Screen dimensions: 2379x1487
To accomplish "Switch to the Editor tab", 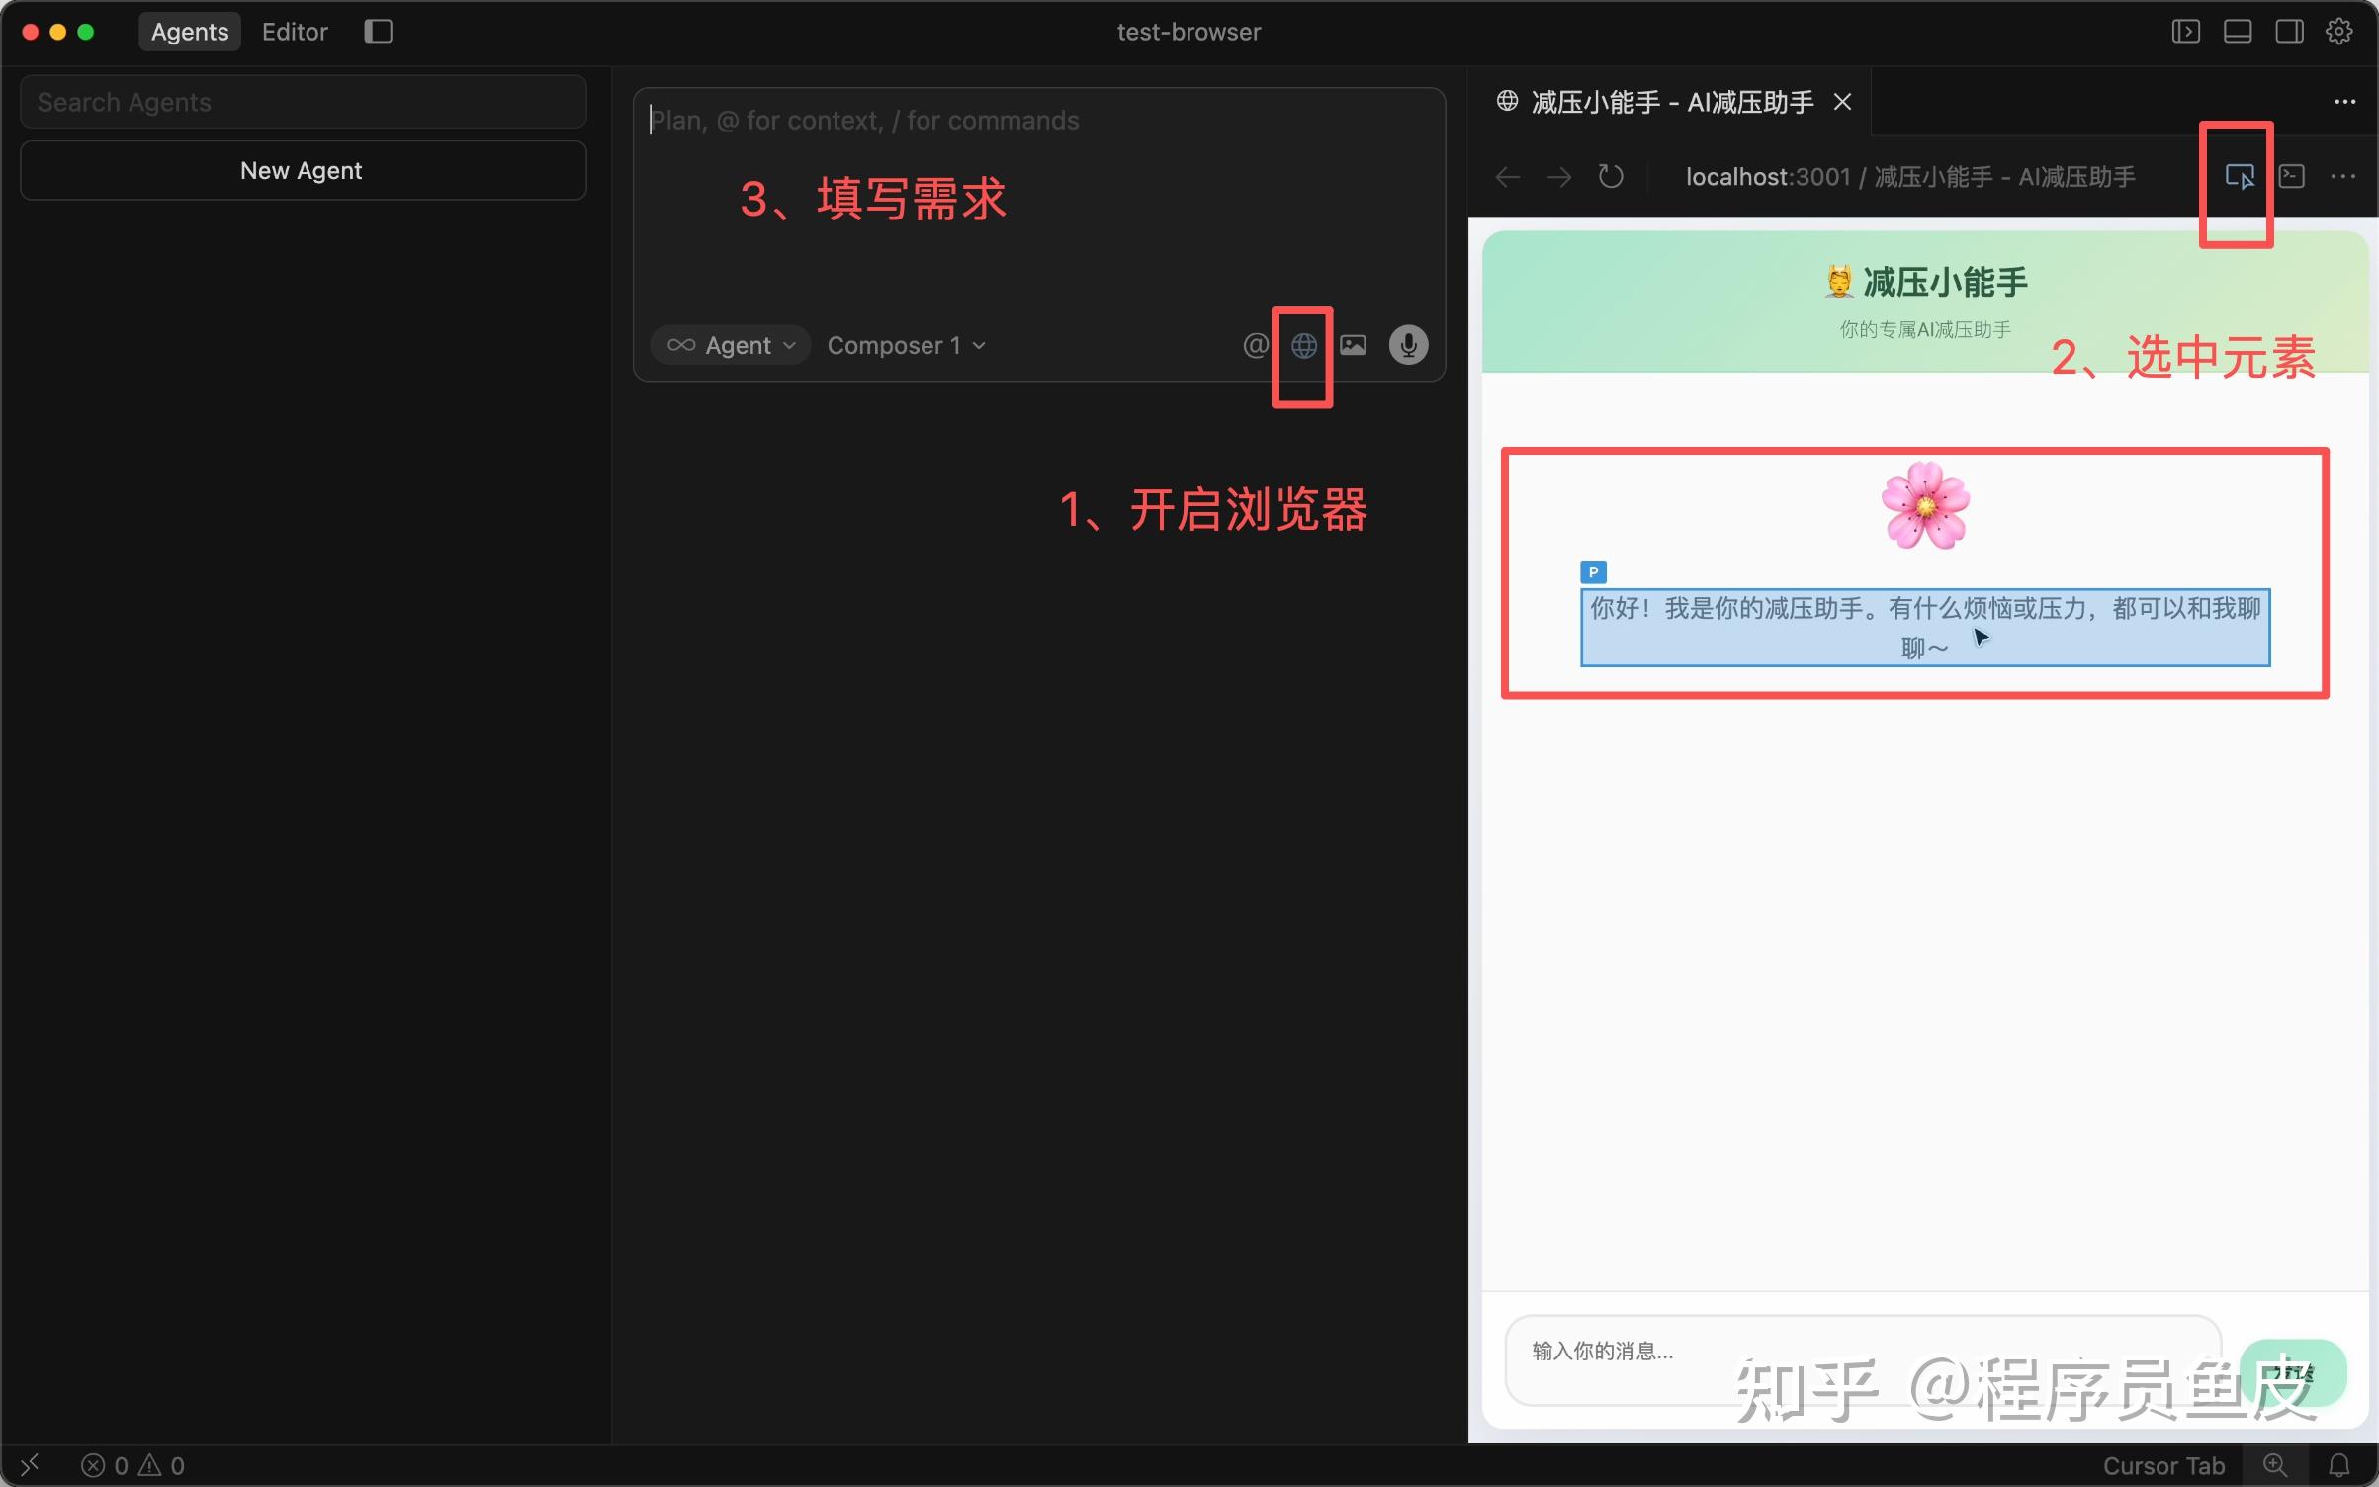I will pos(295,32).
